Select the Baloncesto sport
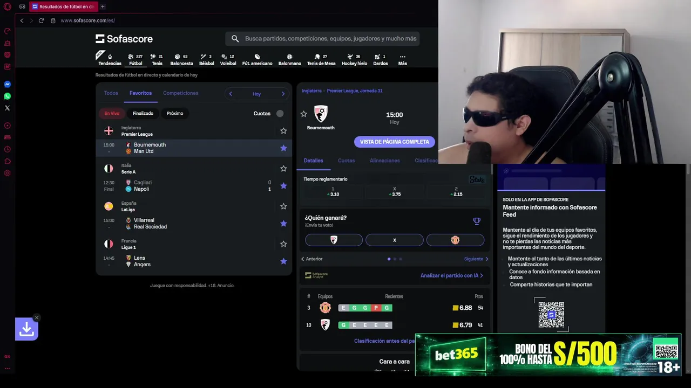This screenshot has width=691, height=388. [181, 59]
